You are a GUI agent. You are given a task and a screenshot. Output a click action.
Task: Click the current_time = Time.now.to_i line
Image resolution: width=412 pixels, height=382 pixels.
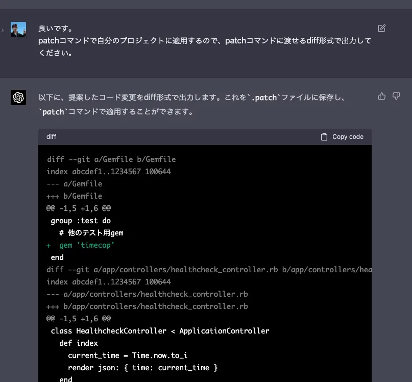tap(131, 355)
